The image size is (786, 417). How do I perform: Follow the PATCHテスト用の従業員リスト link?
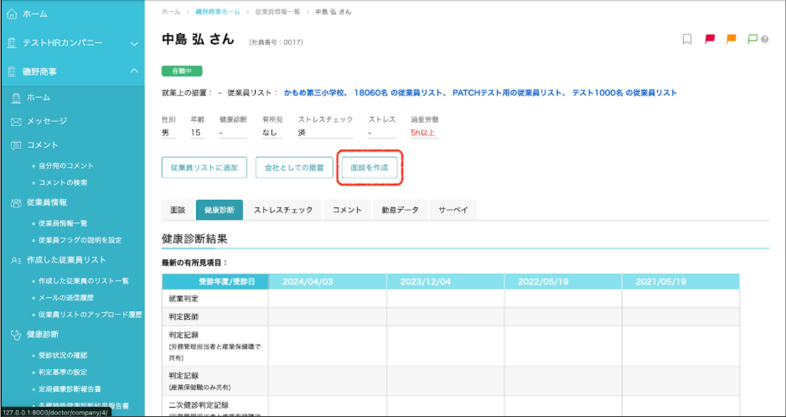click(507, 93)
